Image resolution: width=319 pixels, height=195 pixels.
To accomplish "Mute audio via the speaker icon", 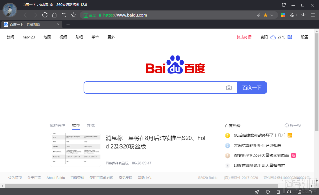I will tap(289, 191).
